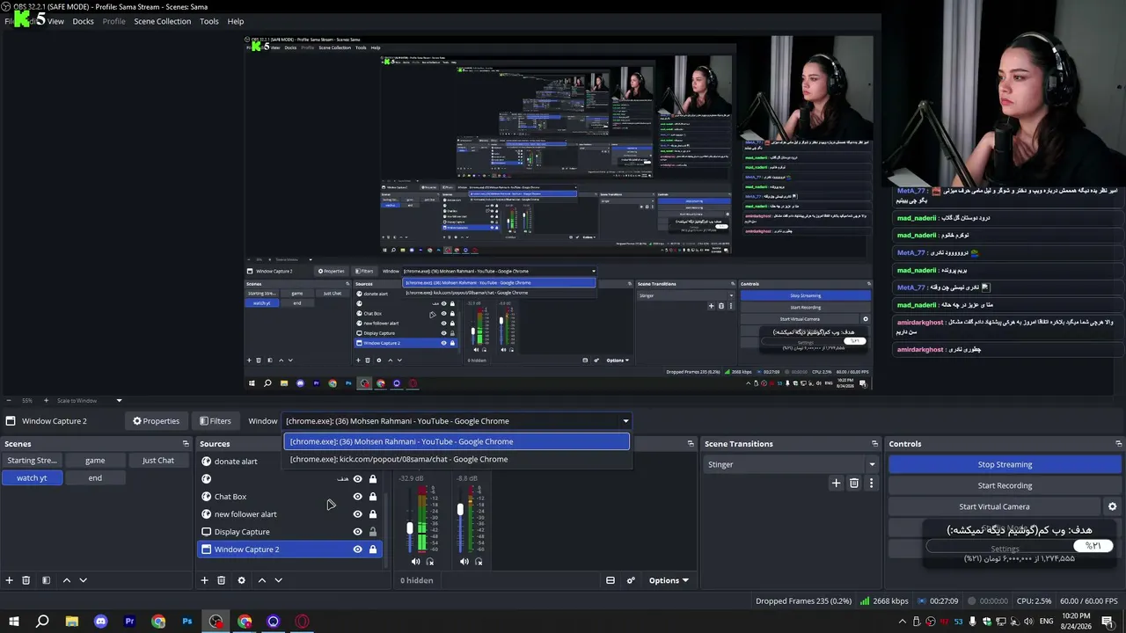Open scene filters icon in Scenes dock
Image resolution: width=1126 pixels, height=633 pixels.
[46, 580]
